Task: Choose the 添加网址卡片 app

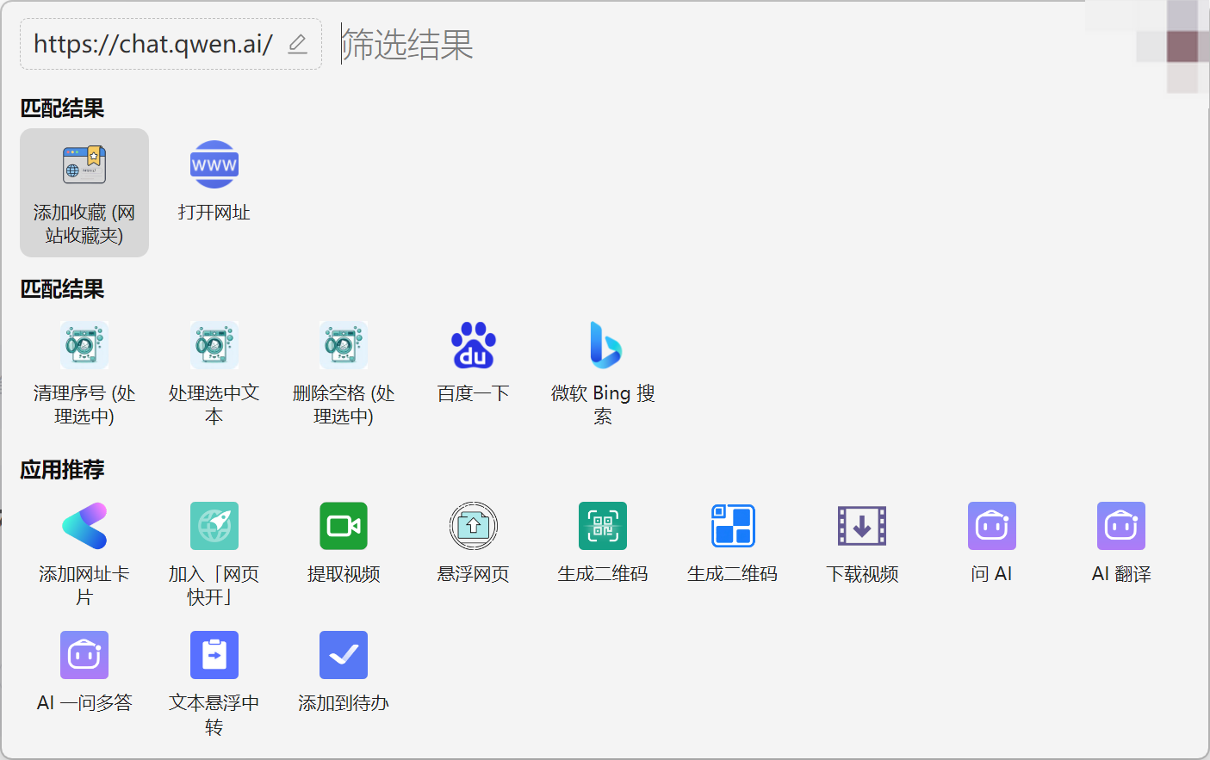Action: [84, 554]
